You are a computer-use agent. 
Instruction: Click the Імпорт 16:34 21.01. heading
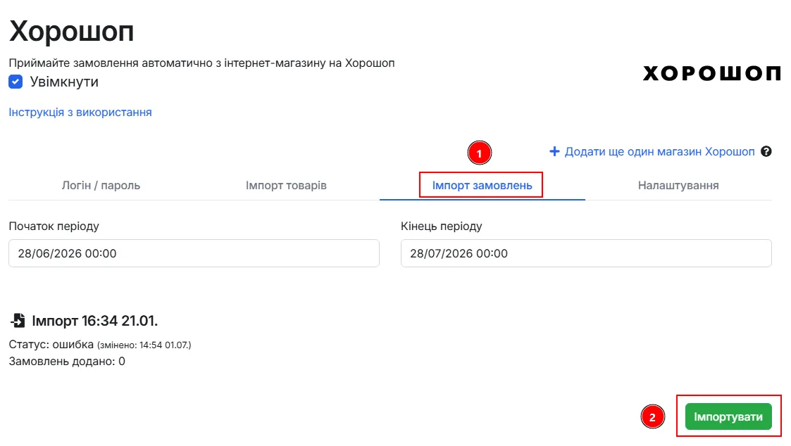click(x=95, y=321)
